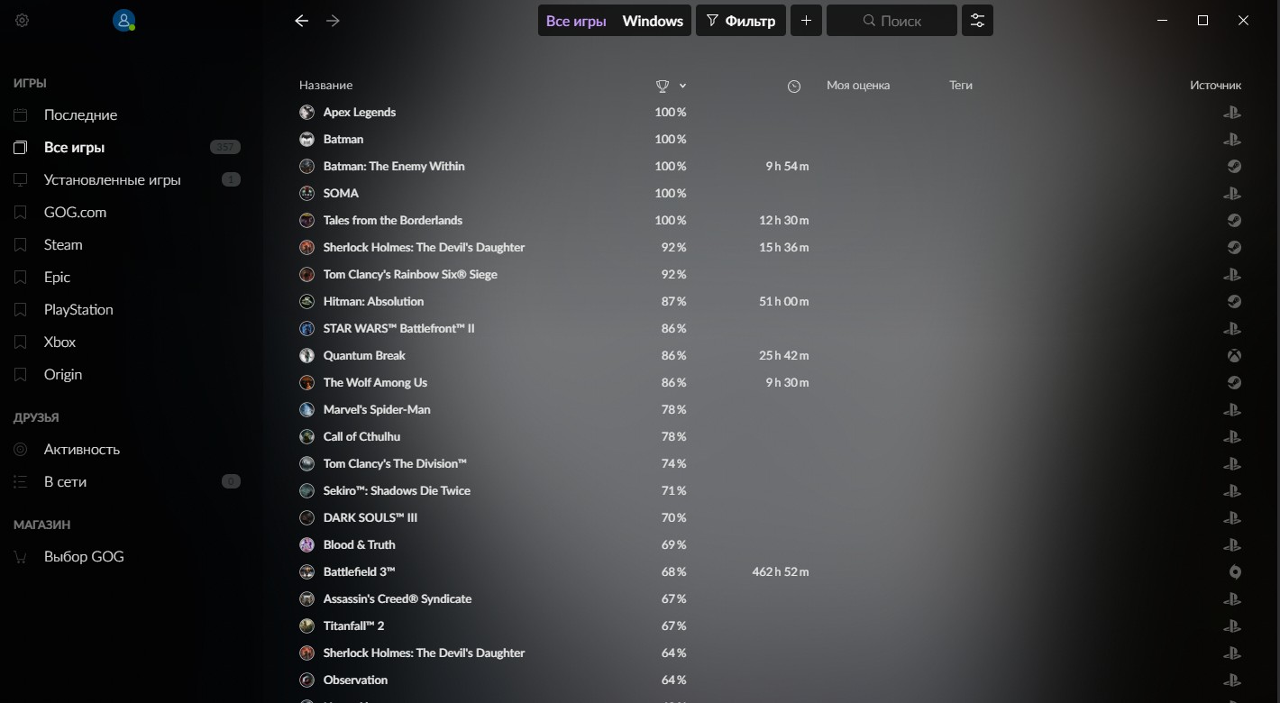Open the Фильтр button
This screenshot has width=1280, height=703.
[741, 21]
